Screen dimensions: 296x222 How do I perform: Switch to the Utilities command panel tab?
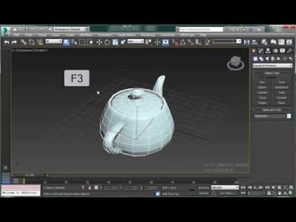(289, 51)
